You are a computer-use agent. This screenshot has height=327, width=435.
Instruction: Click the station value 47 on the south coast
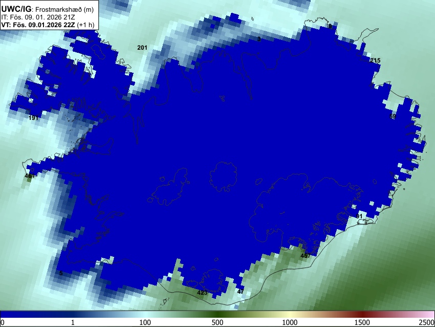pyautogui.click(x=241, y=292)
